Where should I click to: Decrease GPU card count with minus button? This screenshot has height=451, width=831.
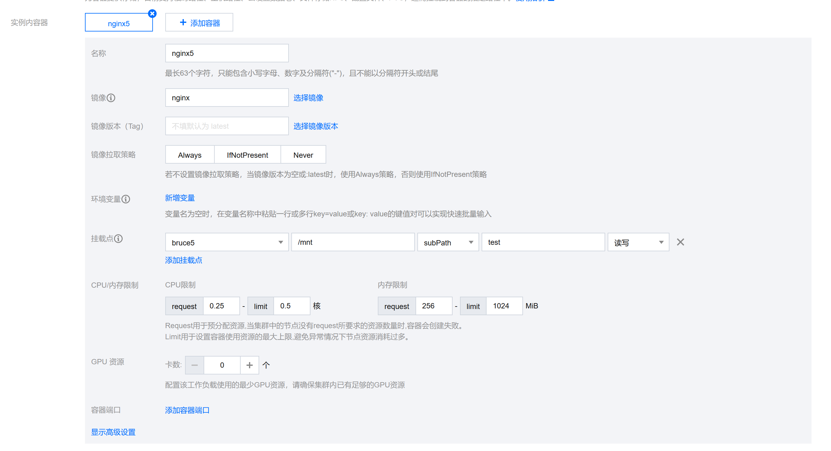195,365
